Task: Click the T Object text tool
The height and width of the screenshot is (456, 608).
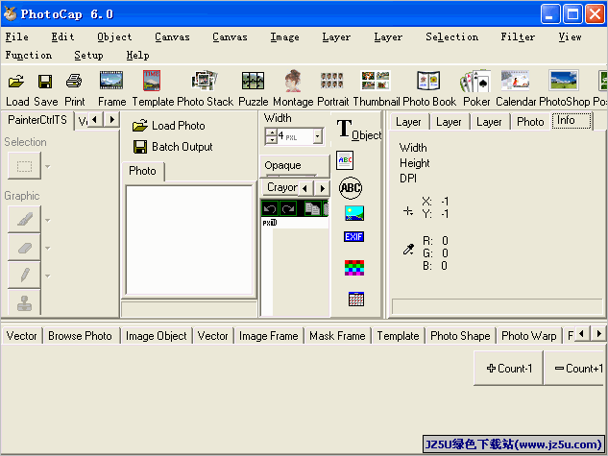Action: [358, 130]
